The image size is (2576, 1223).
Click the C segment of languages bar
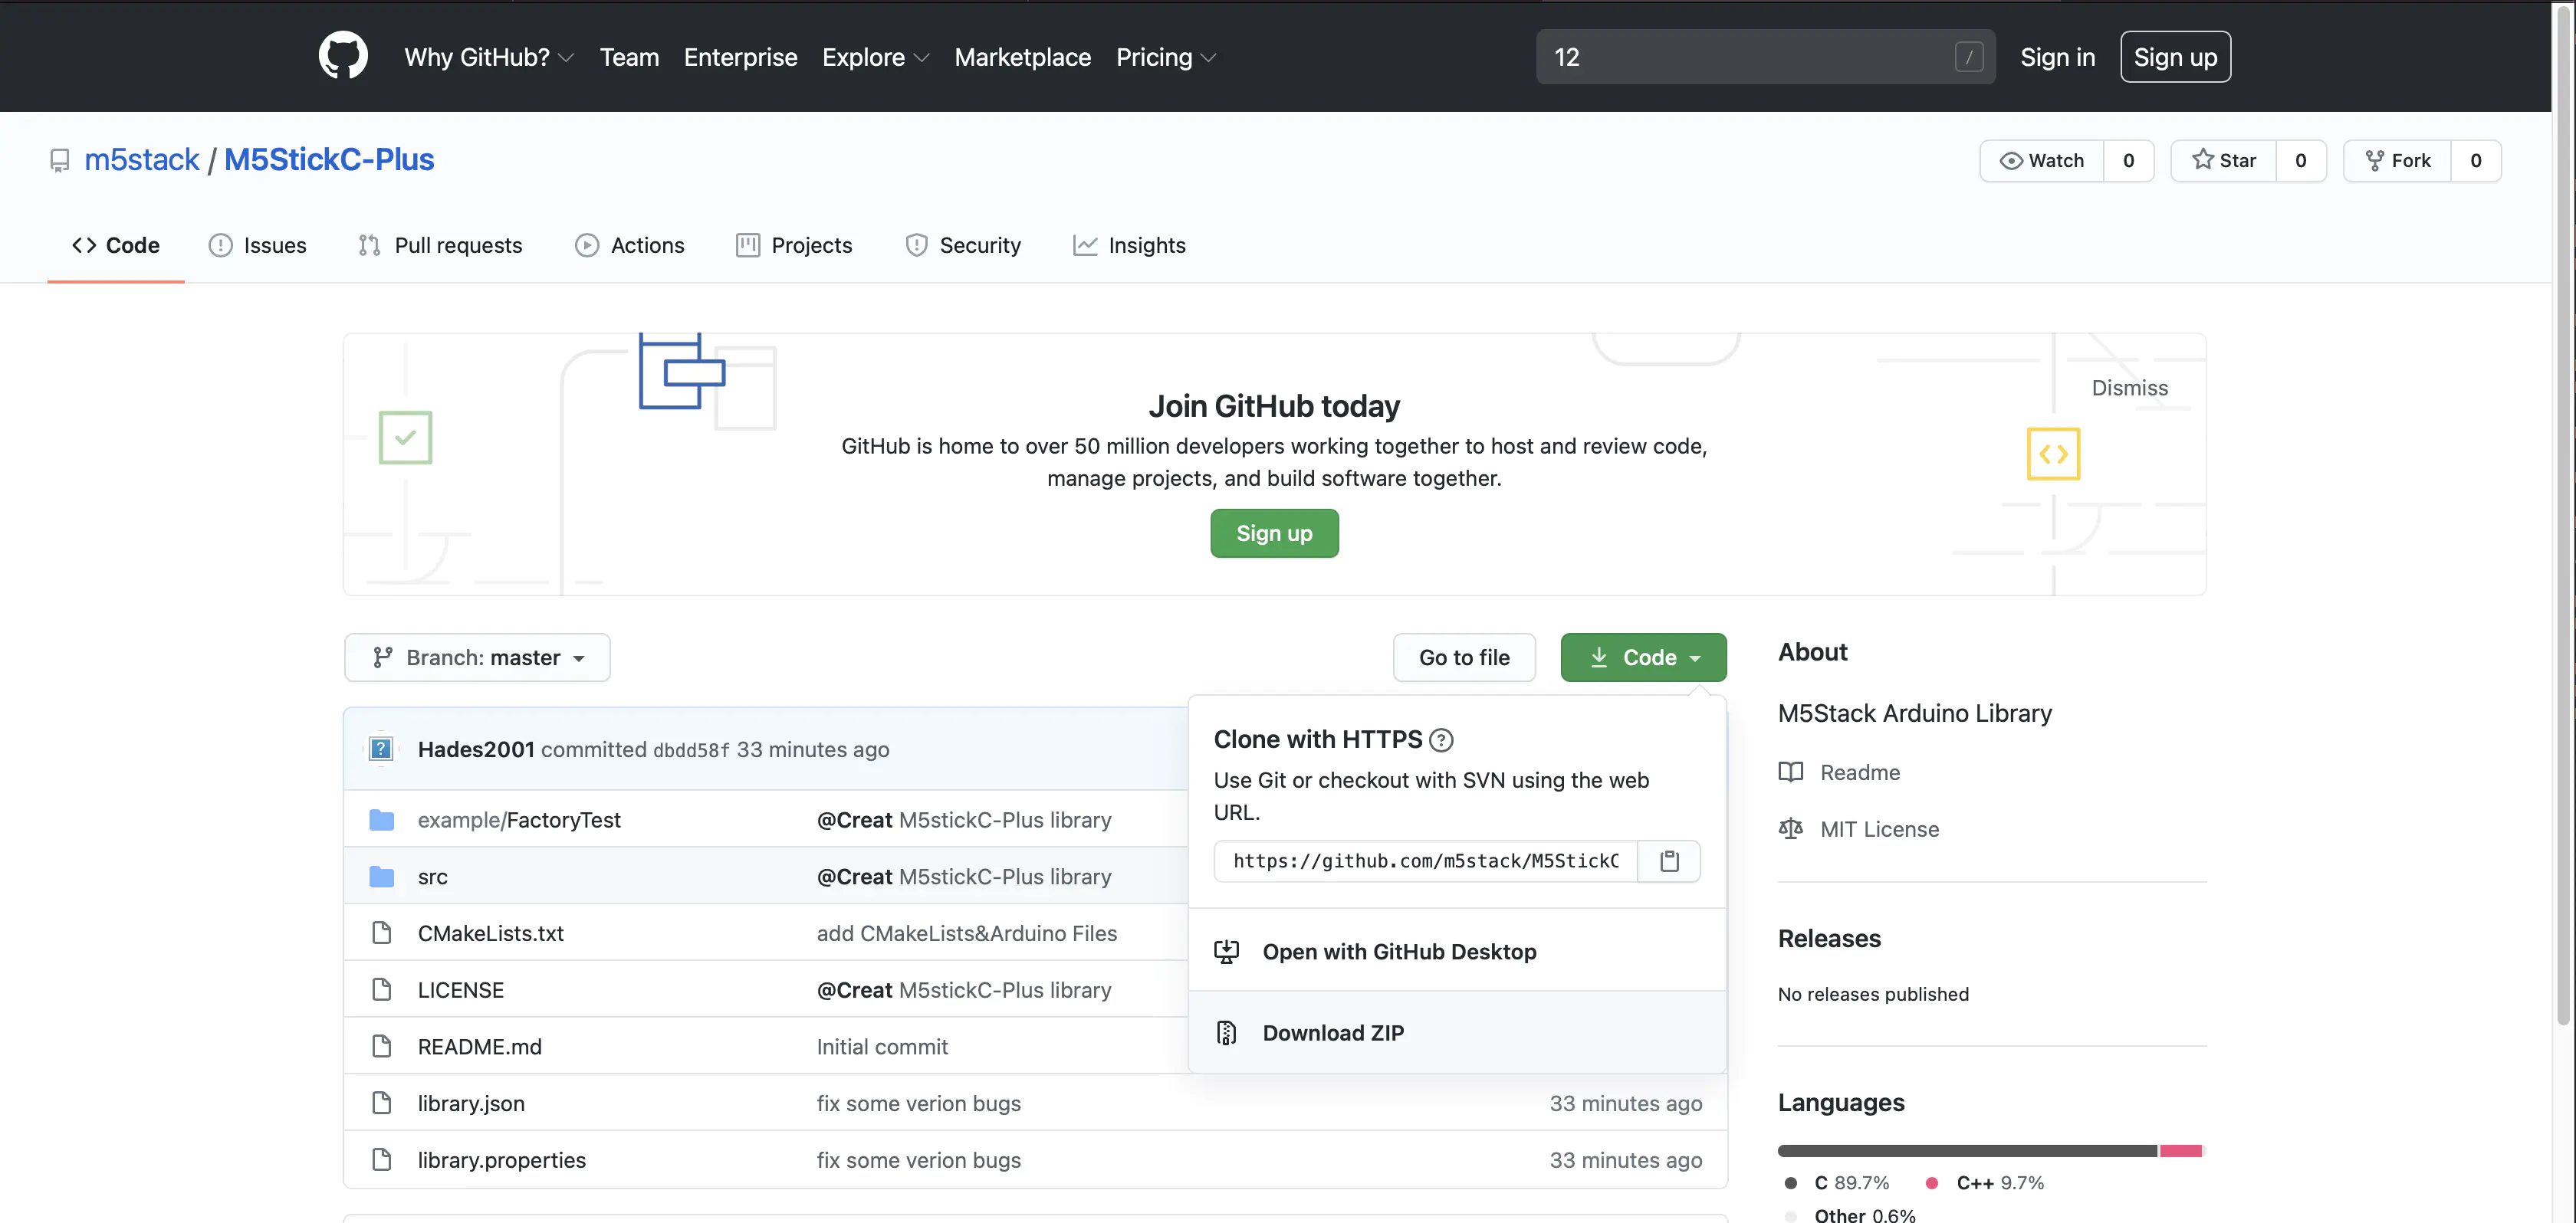1967,1151
